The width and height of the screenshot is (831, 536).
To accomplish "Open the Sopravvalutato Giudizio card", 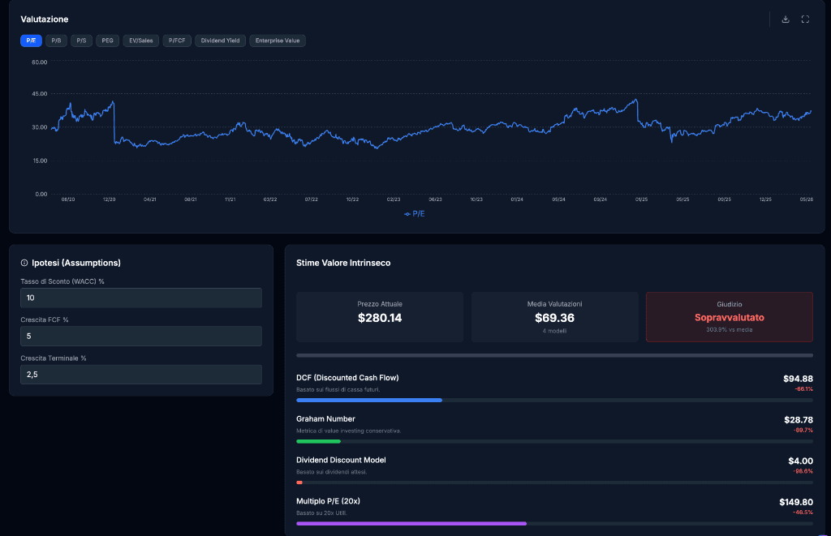I will click(x=730, y=317).
